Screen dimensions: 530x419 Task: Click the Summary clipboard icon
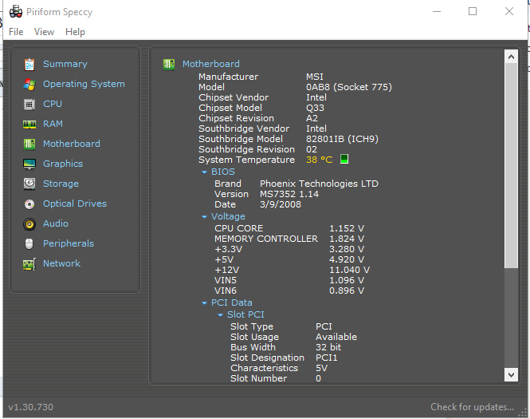tap(29, 65)
